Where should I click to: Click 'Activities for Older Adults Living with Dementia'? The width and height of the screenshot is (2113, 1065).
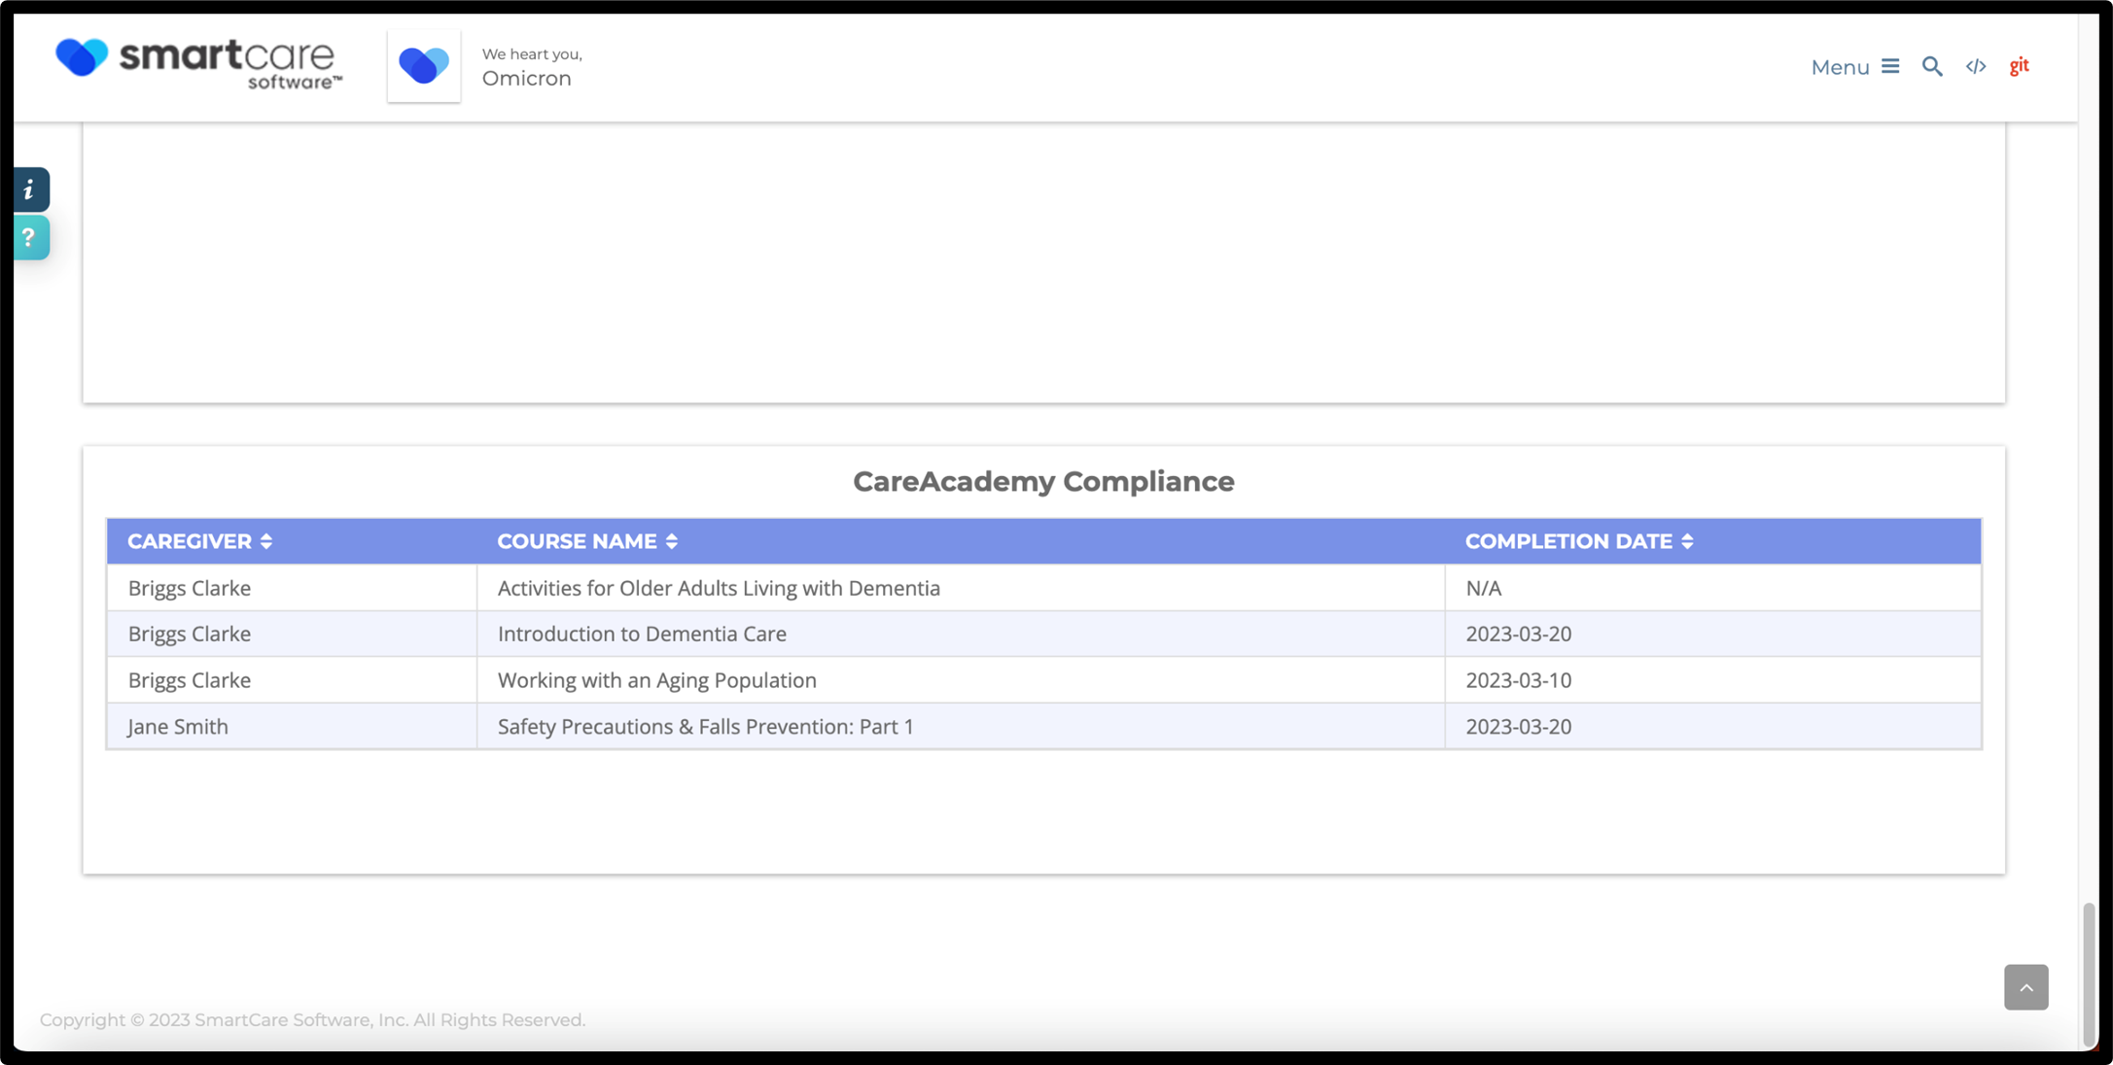tap(719, 588)
